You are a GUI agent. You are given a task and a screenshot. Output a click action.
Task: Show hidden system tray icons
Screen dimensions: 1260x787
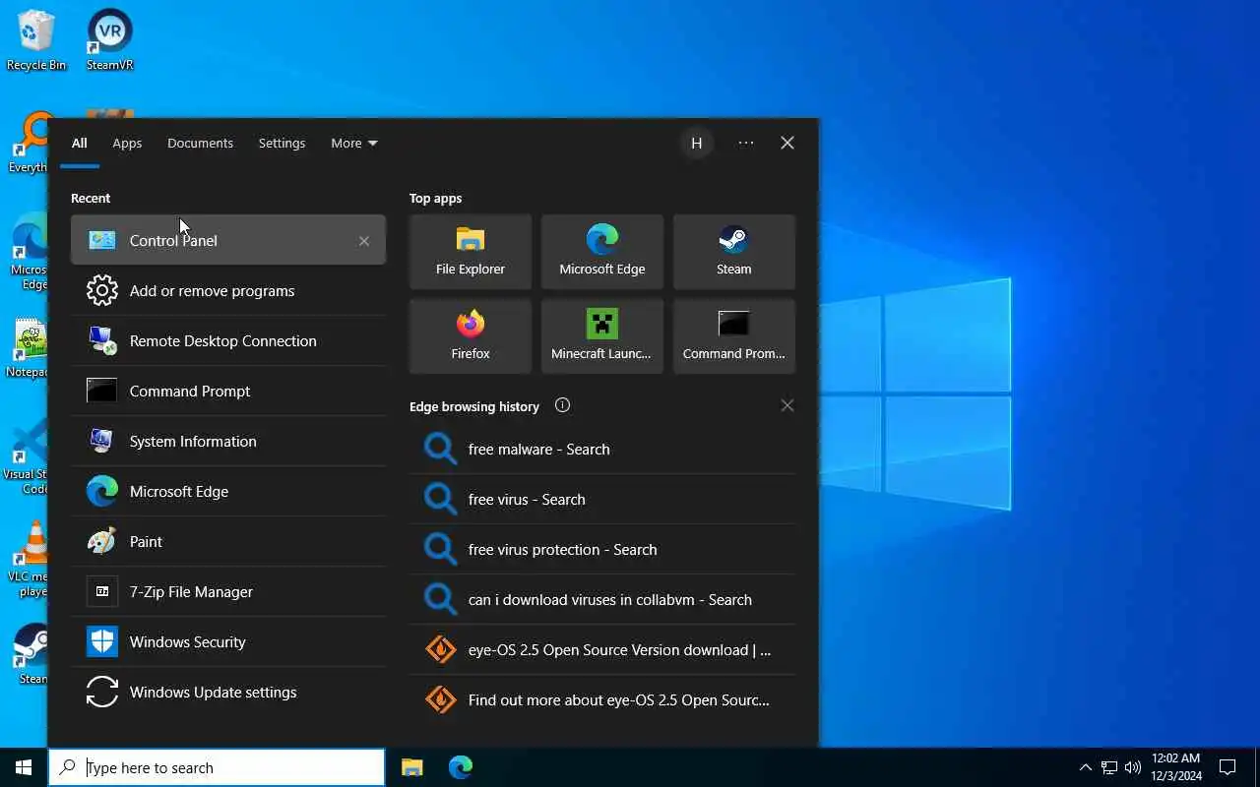[x=1085, y=767]
